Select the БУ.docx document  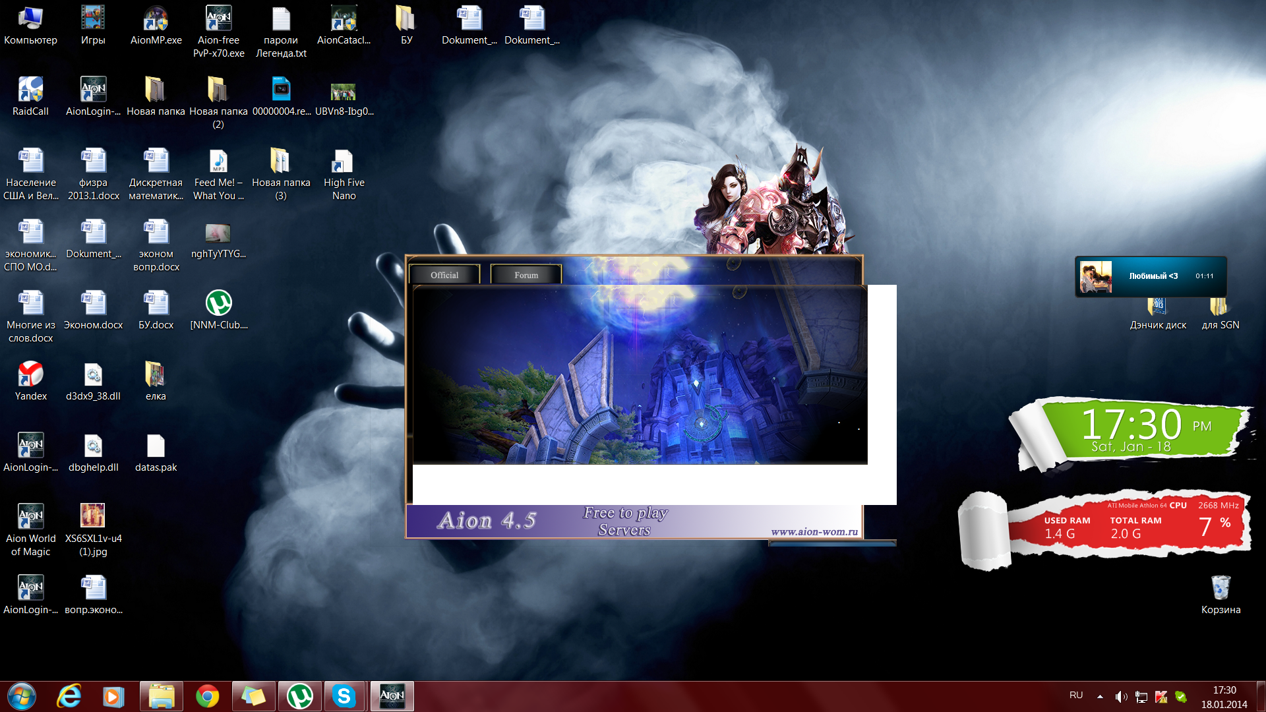(x=156, y=311)
